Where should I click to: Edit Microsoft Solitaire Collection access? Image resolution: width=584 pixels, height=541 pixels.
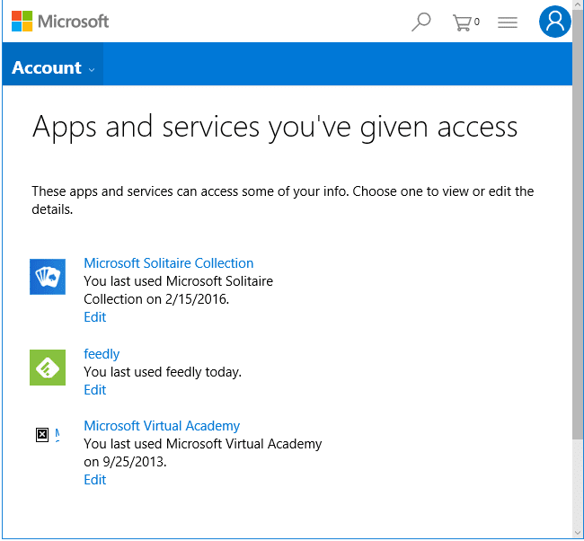[x=95, y=317]
